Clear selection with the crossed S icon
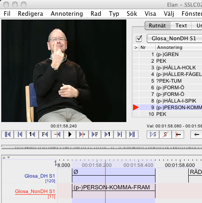 click(165, 135)
